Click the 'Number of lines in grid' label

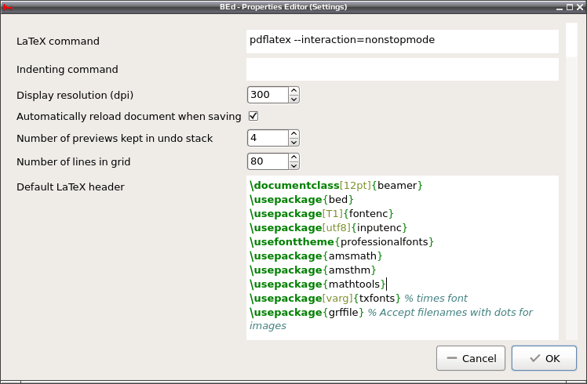tap(74, 162)
